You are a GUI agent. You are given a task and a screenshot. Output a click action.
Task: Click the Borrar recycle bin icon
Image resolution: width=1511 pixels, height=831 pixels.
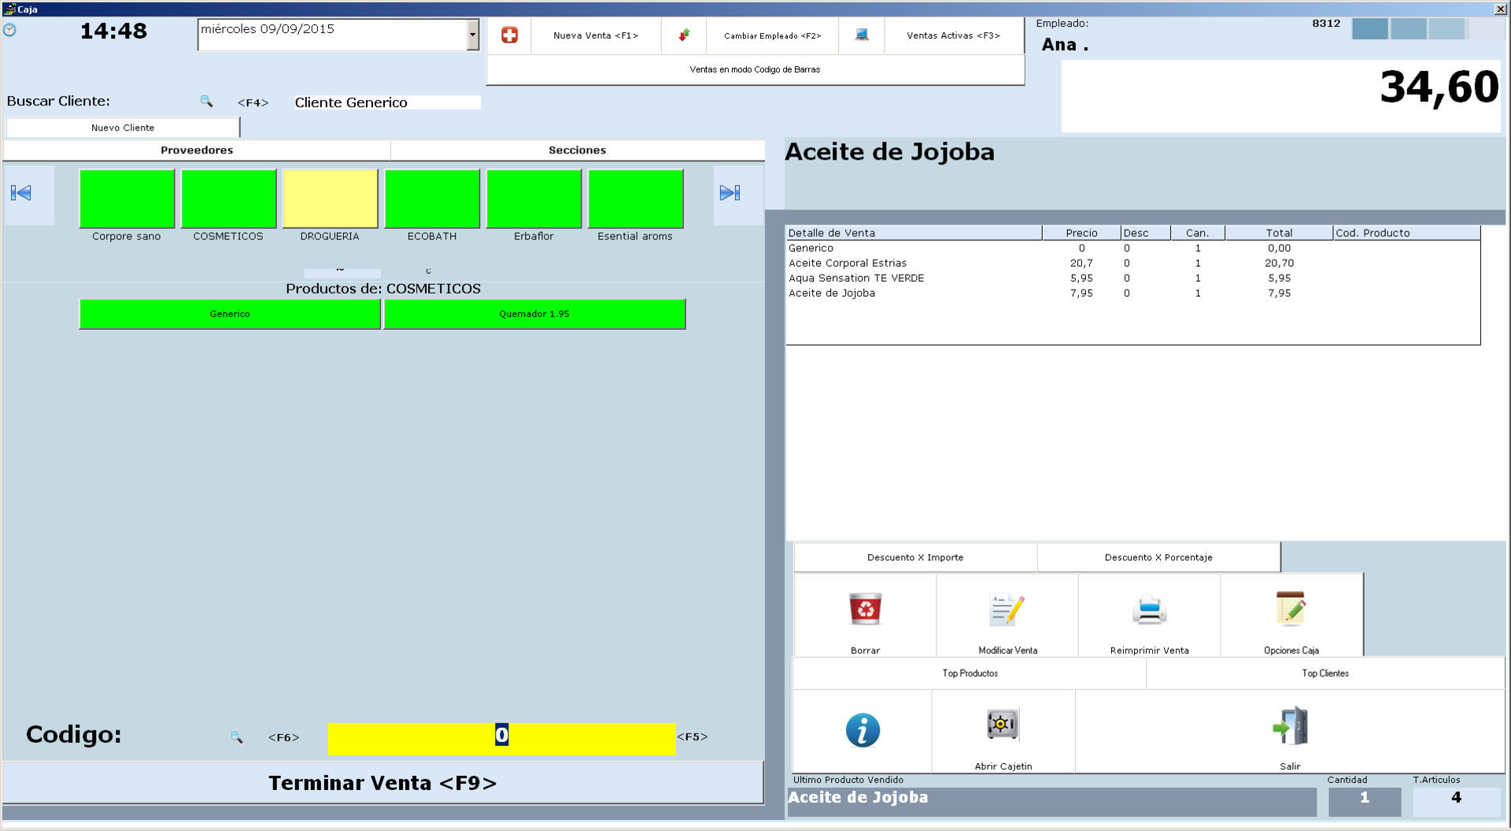click(x=865, y=610)
